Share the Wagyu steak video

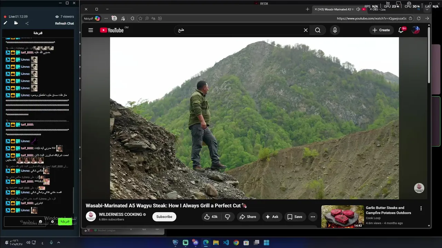click(x=248, y=217)
